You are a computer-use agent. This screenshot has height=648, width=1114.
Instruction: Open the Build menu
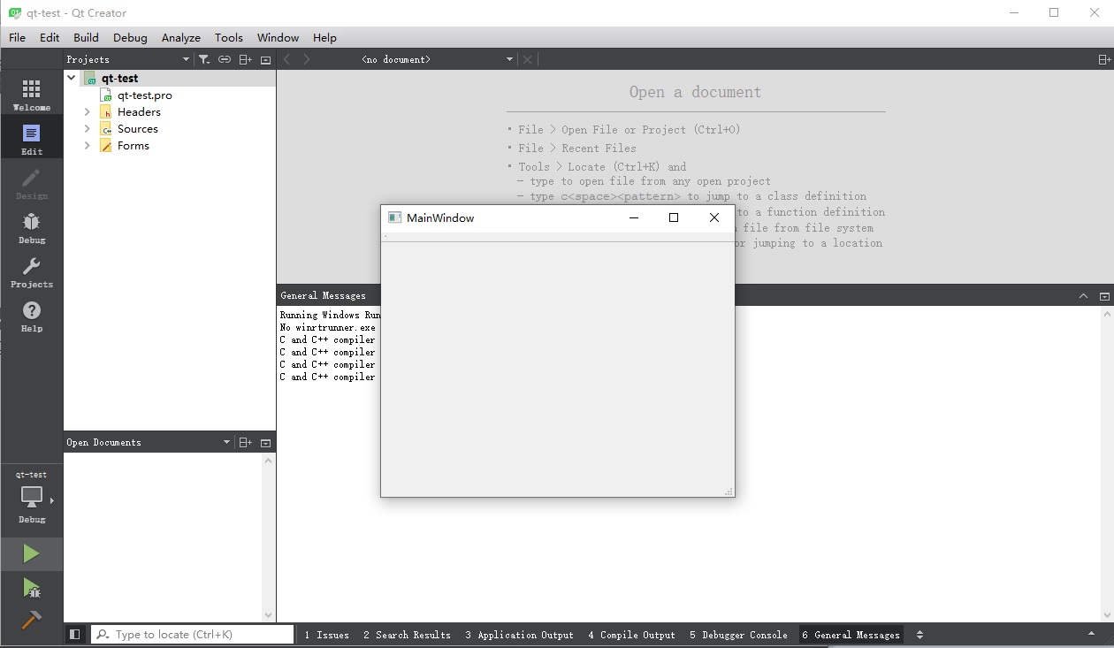pos(86,37)
